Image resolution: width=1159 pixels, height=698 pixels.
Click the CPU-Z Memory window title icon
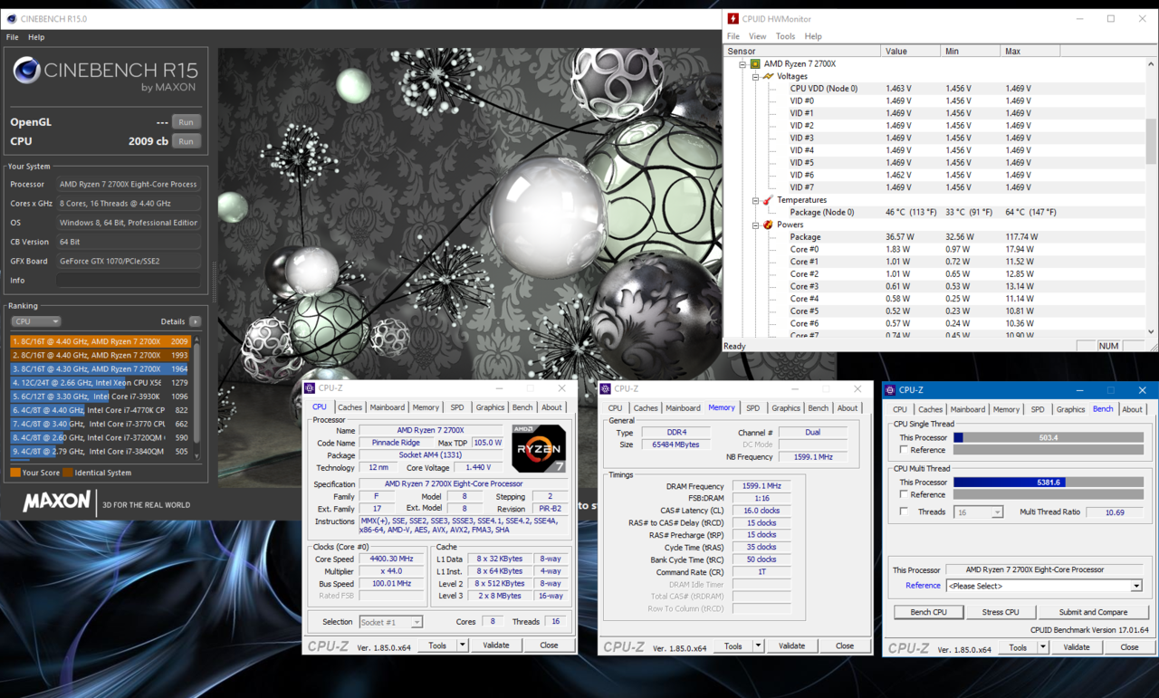[606, 388]
